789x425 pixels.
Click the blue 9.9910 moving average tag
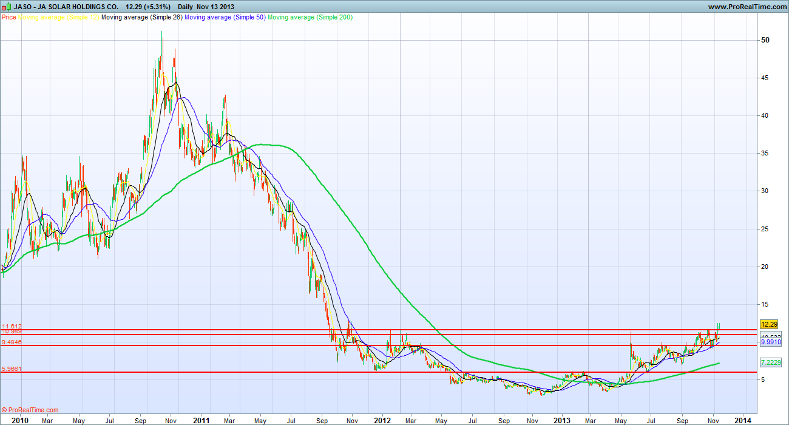769,343
